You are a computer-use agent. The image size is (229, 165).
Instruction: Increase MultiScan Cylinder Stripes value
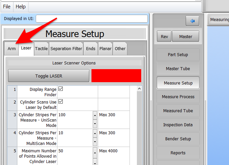pos(95,133)
